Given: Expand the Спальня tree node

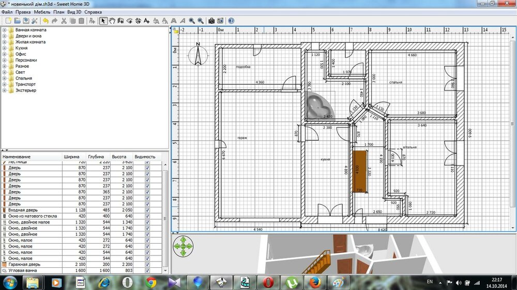Looking at the screenshot, I should [4, 78].
